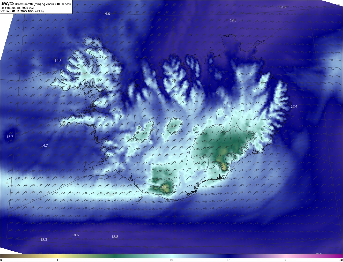Viewport: 343px width, 262px height.
Task: Click the 19.3 value label on the map
Action: [x=233, y=20]
